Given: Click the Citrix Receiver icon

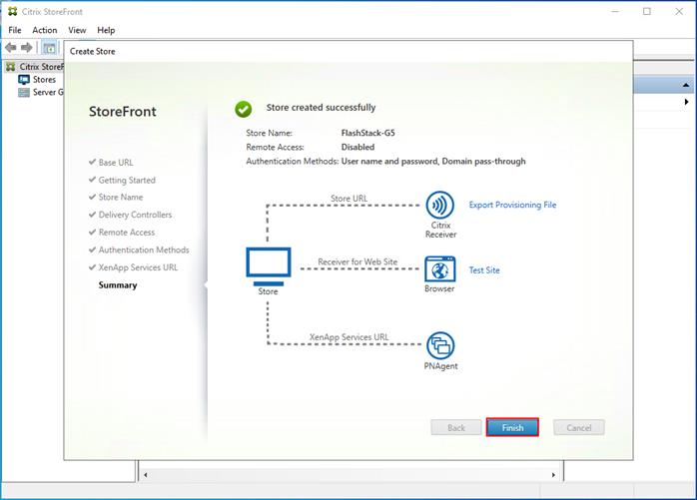Looking at the screenshot, I should 440,205.
